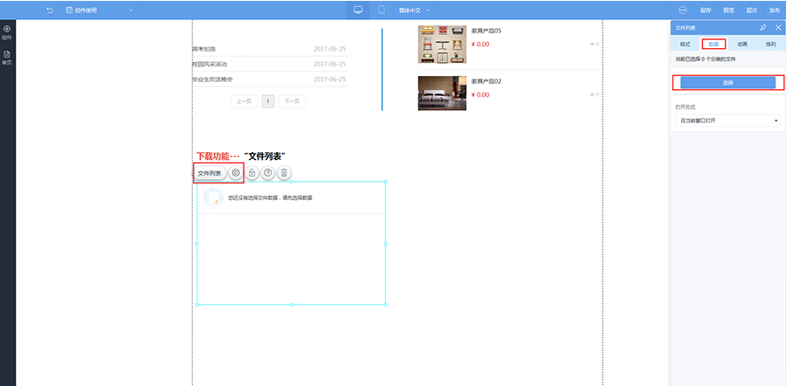Switch to mobile phone preview mode
The width and height of the screenshot is (786, 386).
[x=381, y=10]
